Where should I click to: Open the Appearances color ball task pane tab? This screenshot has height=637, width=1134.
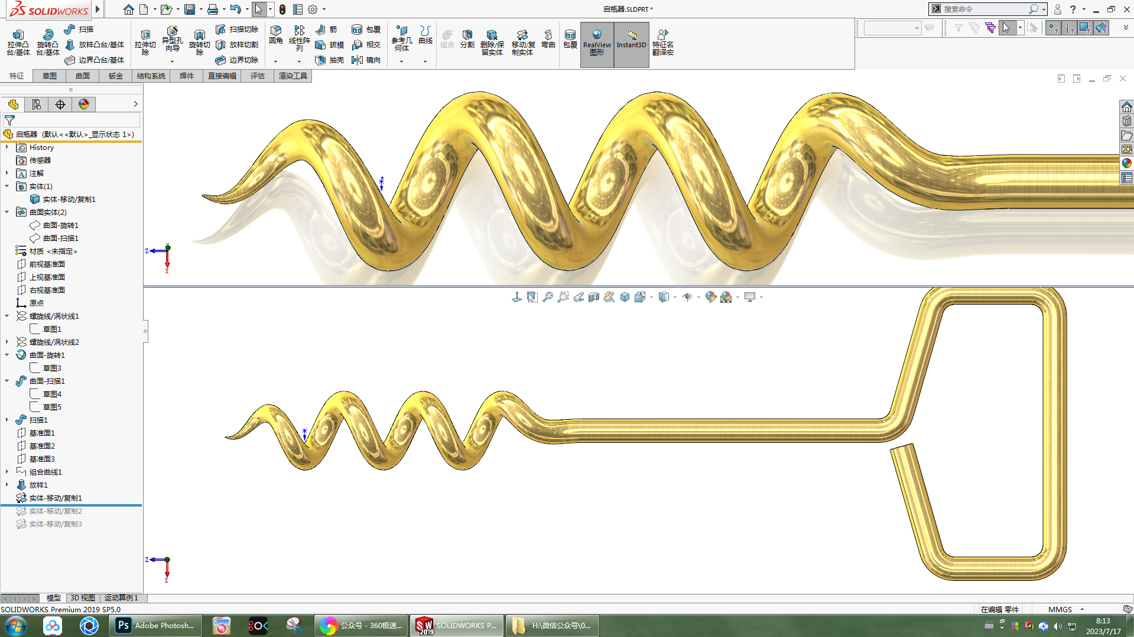[1127, 164]
